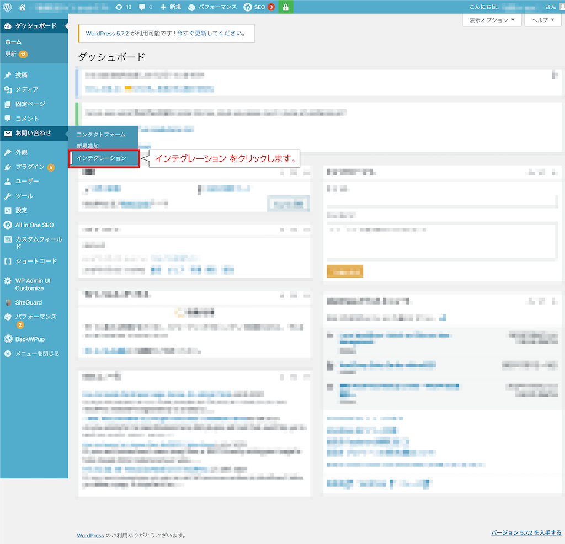Viewport: 565px width, 544px height.
Task: Click the メディア icon in sidebar
Action: 8,89
